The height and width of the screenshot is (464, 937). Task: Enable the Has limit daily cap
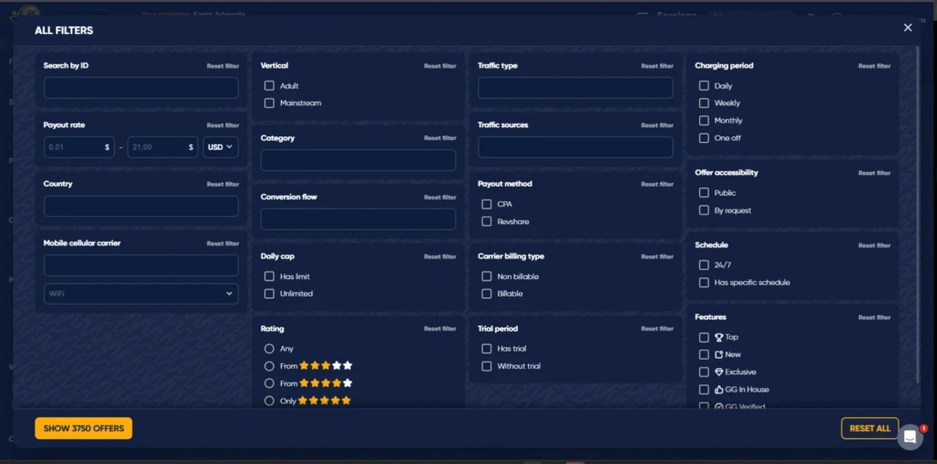pos(270,276)
